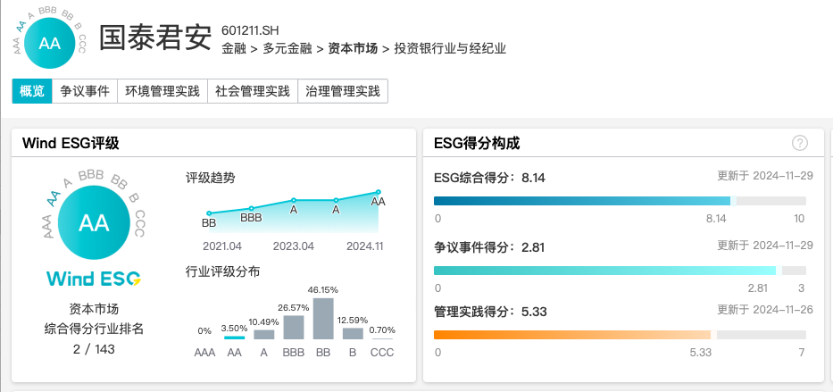The height and width of the screenshot is (392, 833).
Task: Click the 争议事件得分：2.81 label
Action: tap(489, 247)
